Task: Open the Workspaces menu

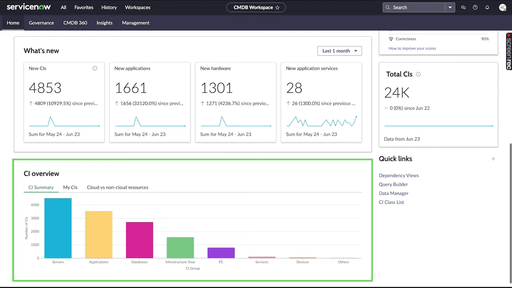Action: point(138,7)
